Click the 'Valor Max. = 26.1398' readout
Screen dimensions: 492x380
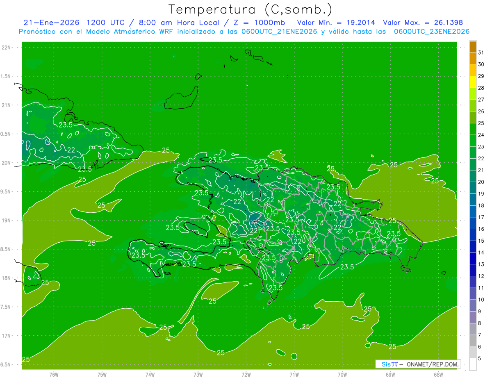423,23
